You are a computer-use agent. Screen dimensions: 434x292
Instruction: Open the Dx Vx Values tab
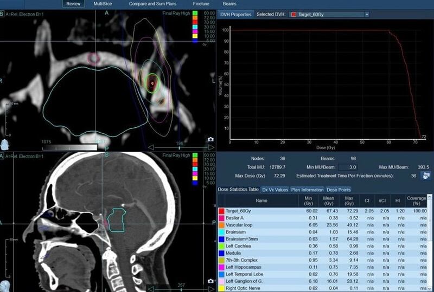click(x=275, y=190)
